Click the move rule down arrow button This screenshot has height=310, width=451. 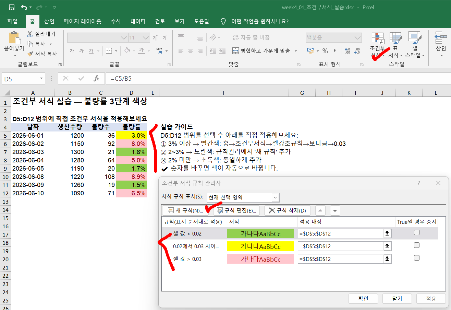[335, 210]
